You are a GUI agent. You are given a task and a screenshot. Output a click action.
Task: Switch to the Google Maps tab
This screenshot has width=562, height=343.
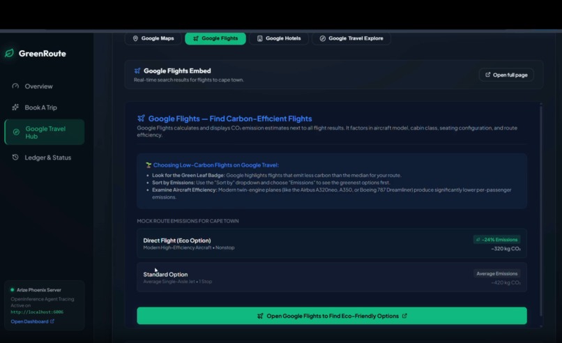[153, 38]
